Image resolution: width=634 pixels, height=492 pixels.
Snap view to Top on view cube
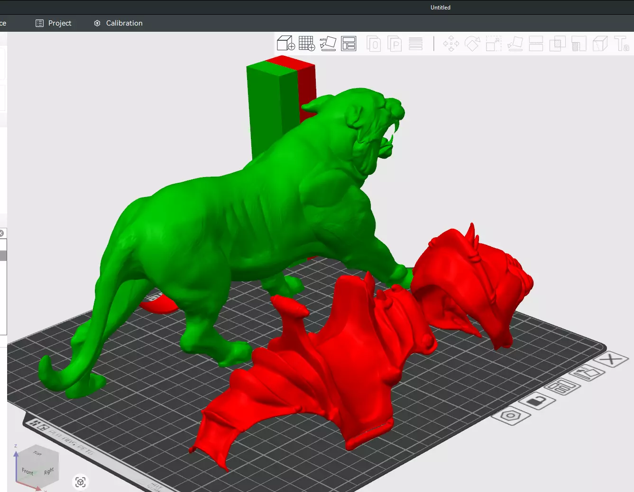[37, 453]
